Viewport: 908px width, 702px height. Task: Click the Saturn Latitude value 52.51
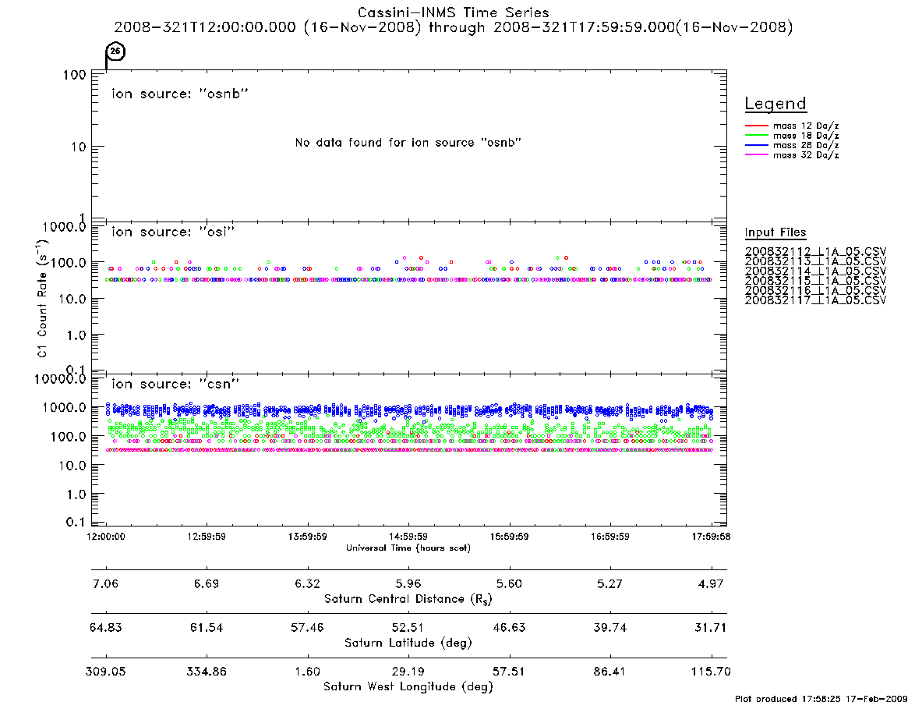pos(408,628)
